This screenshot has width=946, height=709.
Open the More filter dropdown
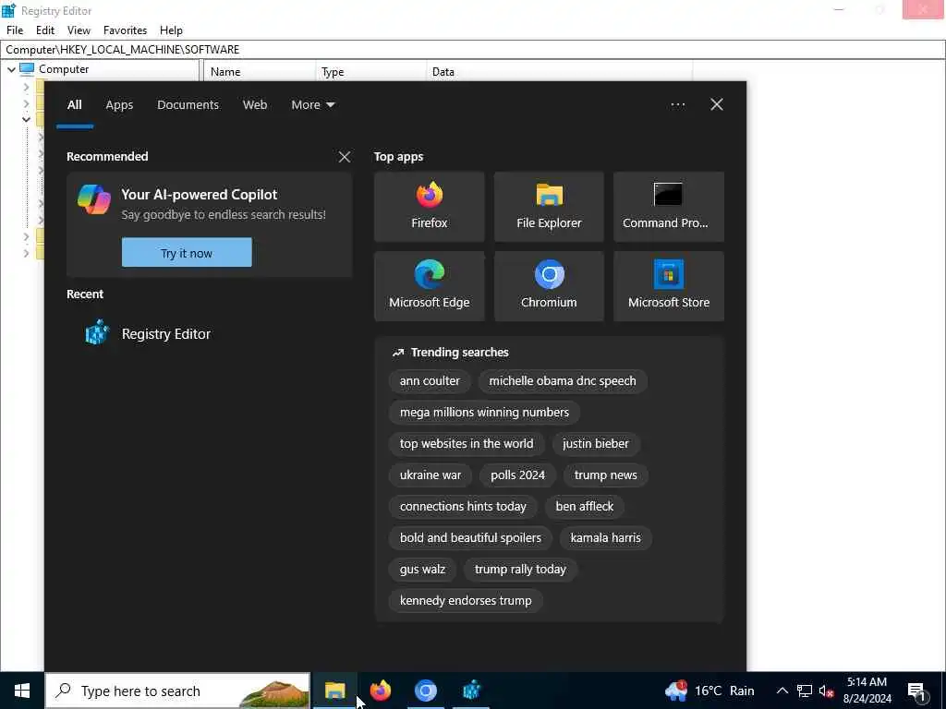(x=312, y=105)
